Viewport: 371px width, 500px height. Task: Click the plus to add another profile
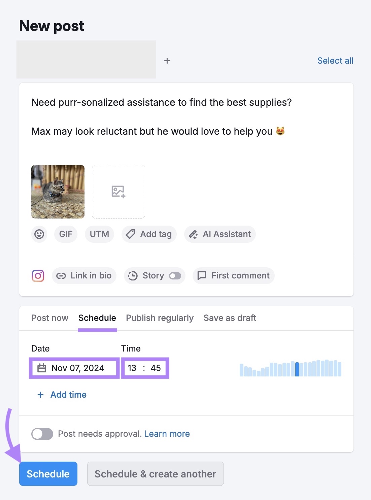click(167, 61)
